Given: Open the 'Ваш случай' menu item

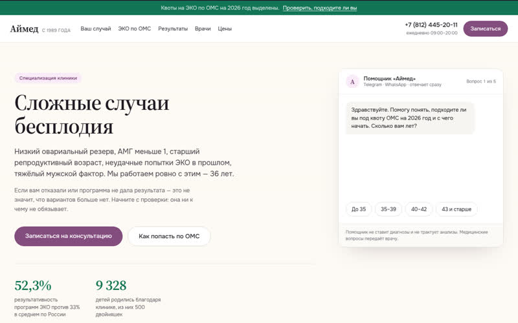Looking at the screenshot, I should point(96,28).
